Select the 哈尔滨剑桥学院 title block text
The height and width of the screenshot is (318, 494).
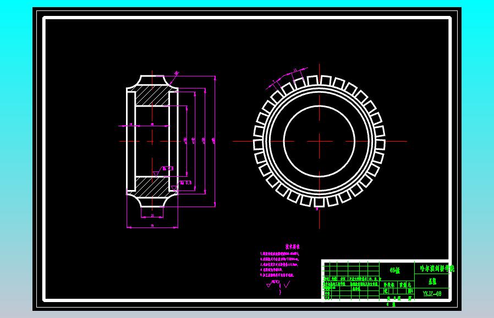437,269
